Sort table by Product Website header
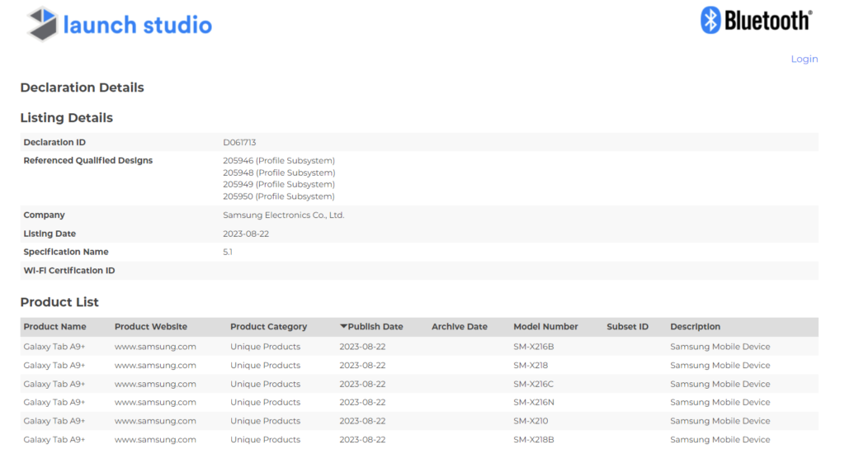The width and height of the screenshot is (845, 454). [x=150, y=327]
